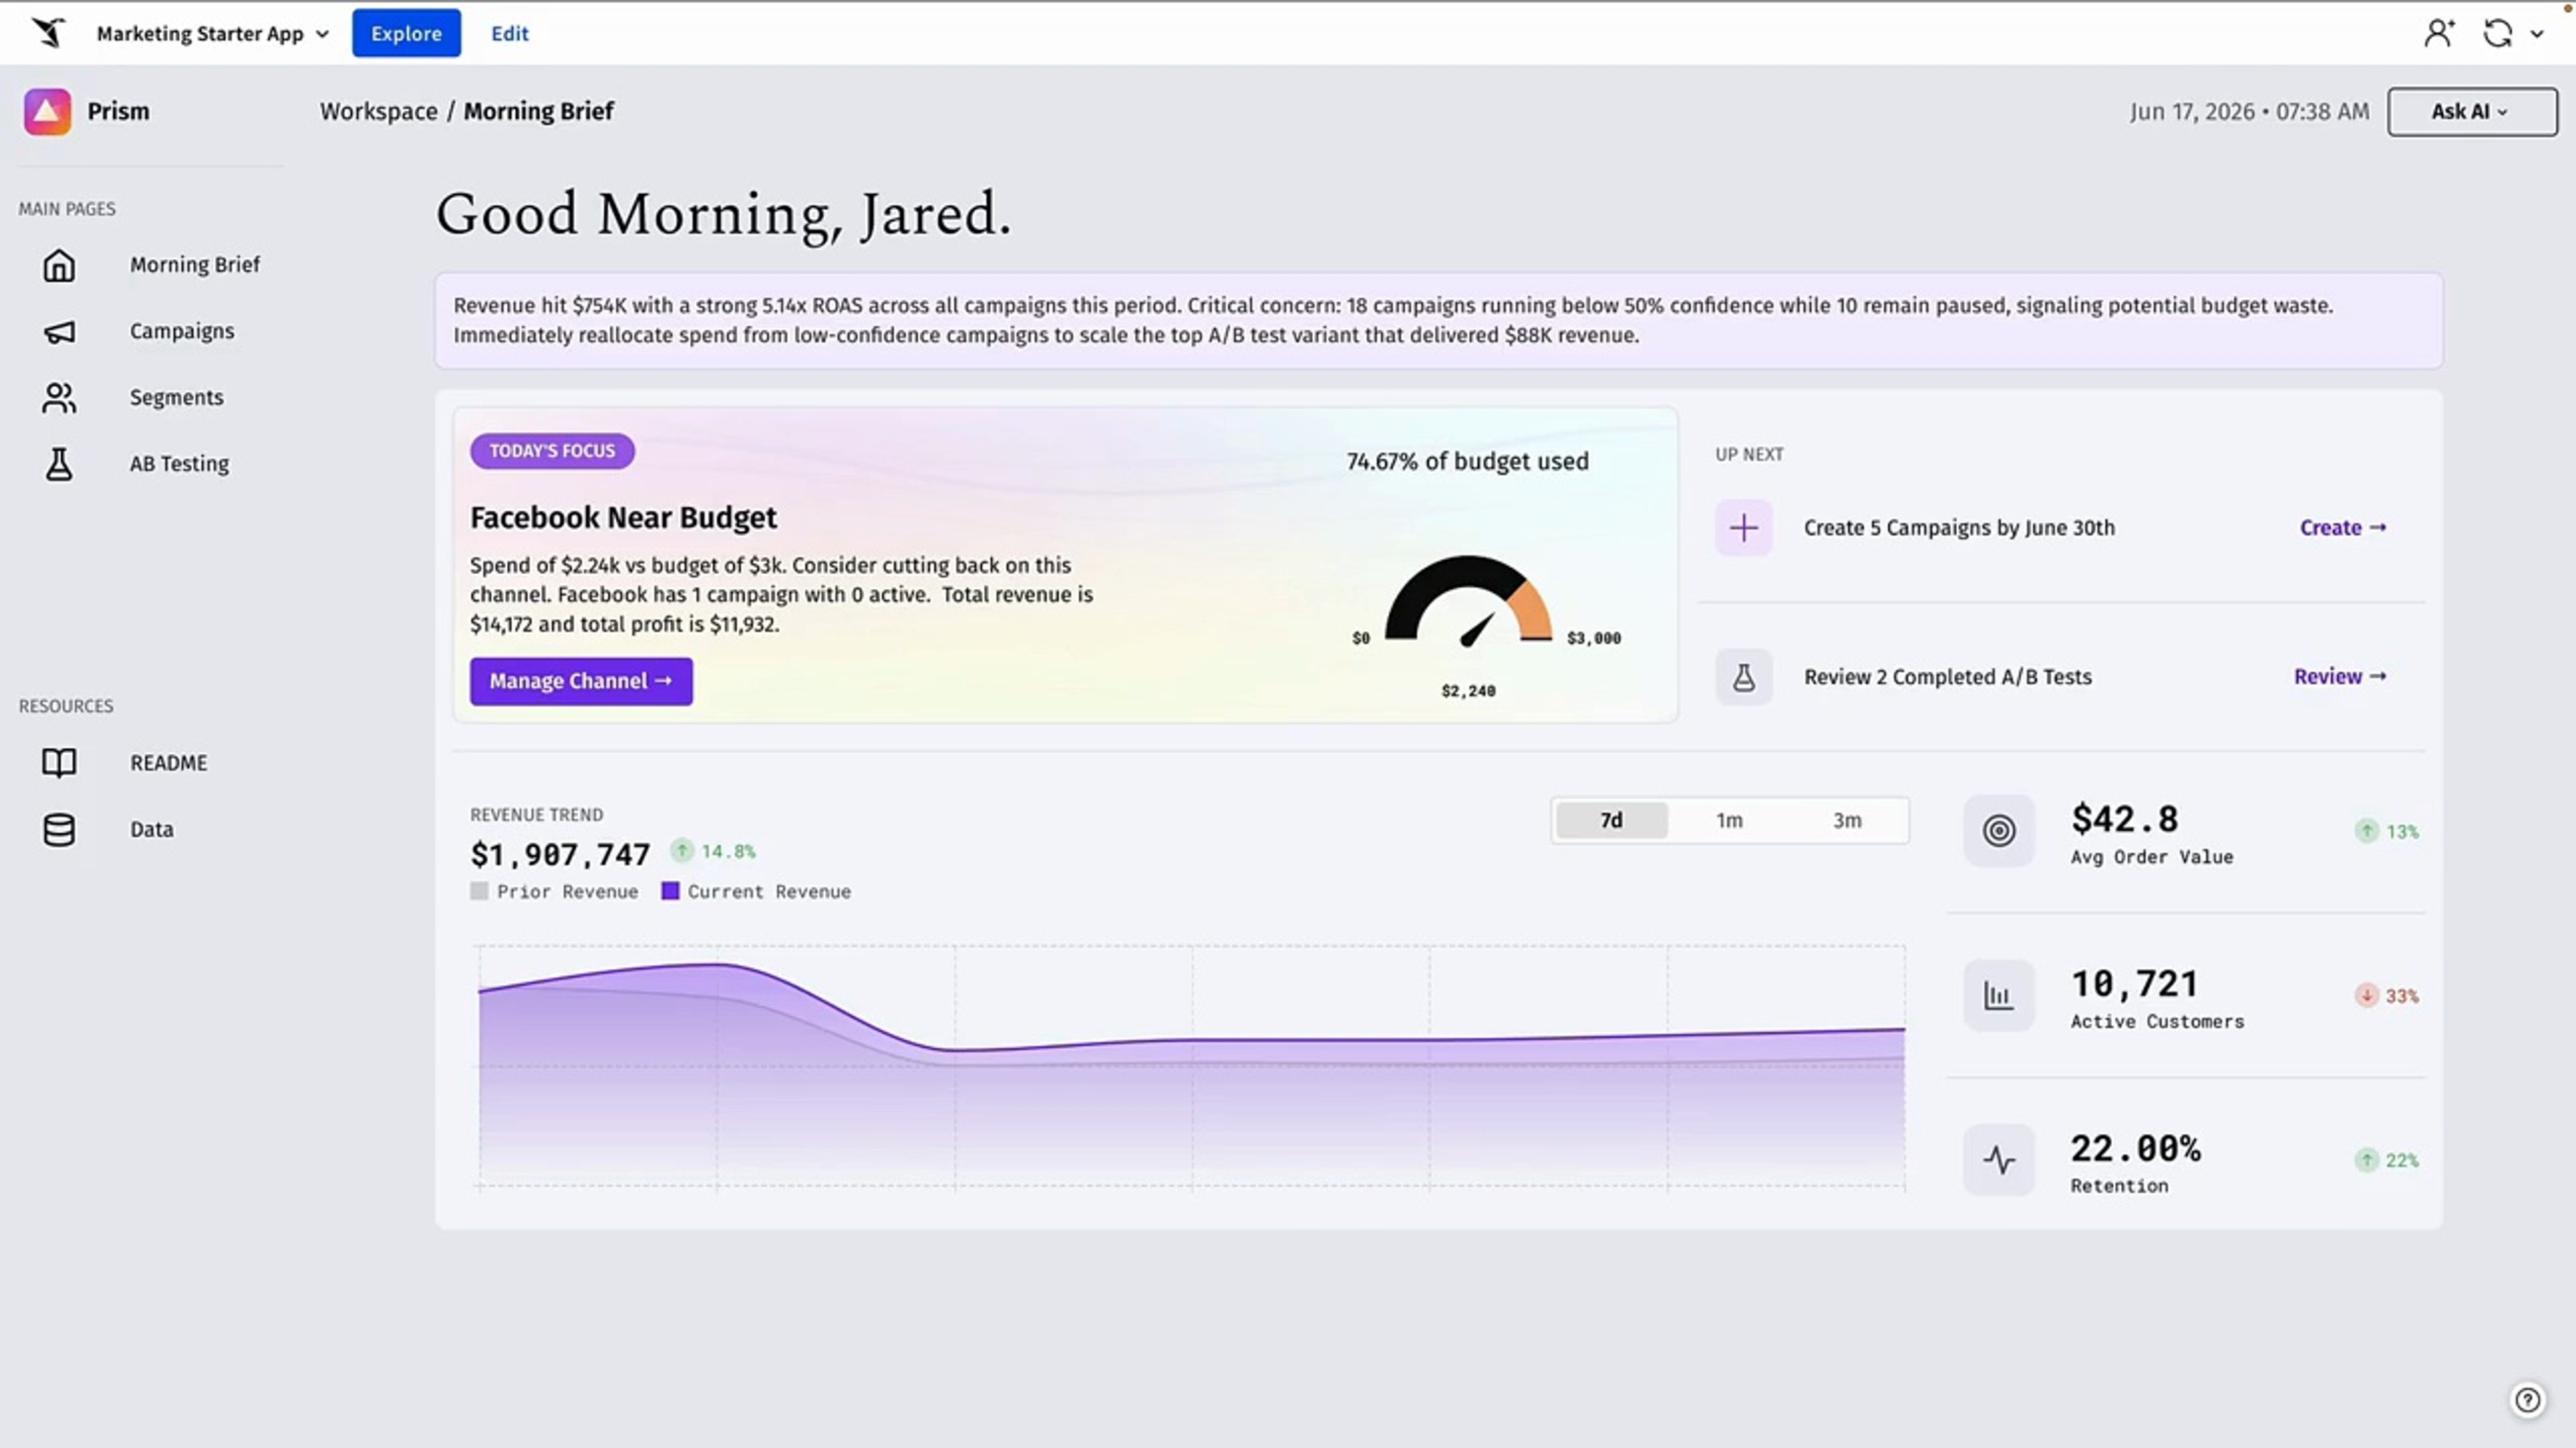Click the date and time stamp
Screen dimensions: 2576x1448
point(2249,111)
